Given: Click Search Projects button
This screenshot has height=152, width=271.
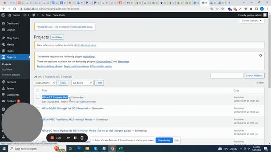Looking at the screenshot, I should coord(254,76).
